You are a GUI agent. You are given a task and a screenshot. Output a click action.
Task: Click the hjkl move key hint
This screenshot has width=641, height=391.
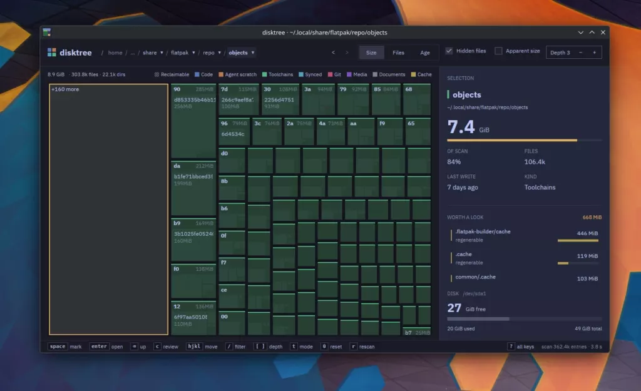202,347
